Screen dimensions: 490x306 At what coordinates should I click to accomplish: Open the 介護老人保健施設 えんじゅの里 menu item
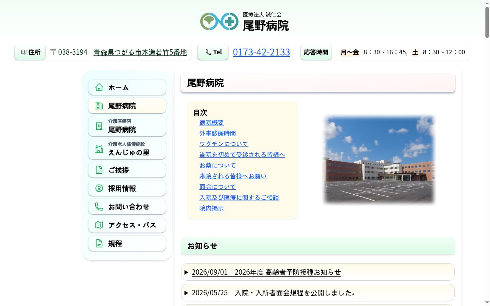point(127,149)
